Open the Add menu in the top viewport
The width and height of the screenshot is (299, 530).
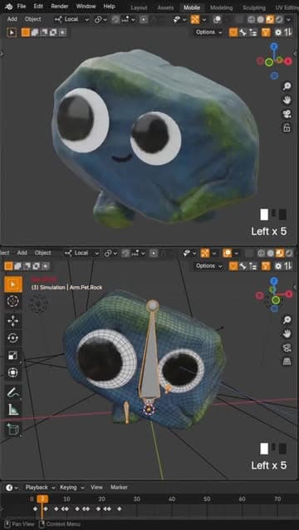click(12, 19)
